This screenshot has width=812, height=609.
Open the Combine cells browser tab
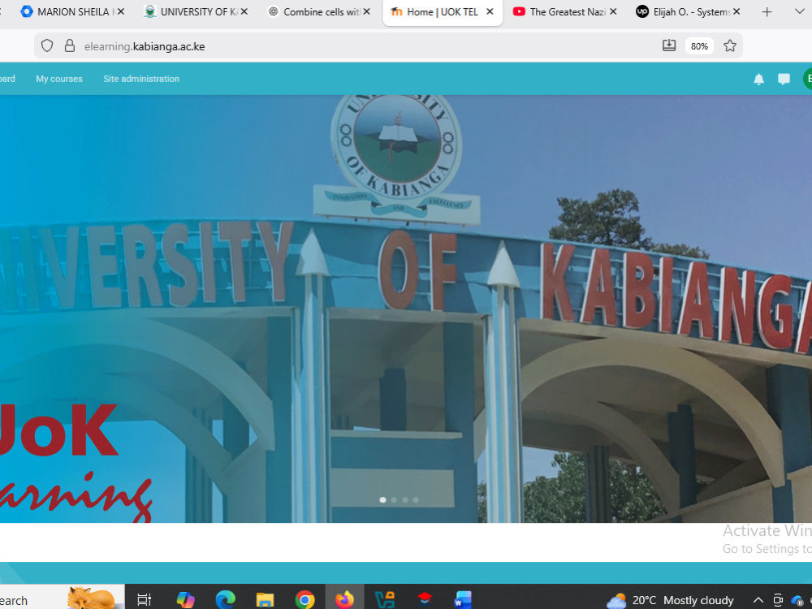pos(313,11)
